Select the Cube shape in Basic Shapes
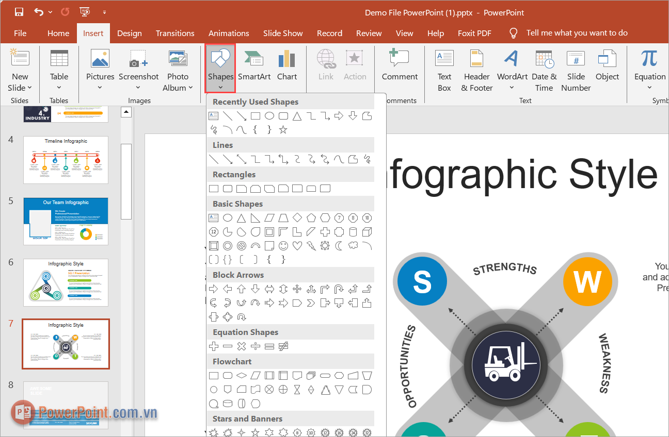Image resolution: width=669 pixels, height=437 pixels. point(367,232)
